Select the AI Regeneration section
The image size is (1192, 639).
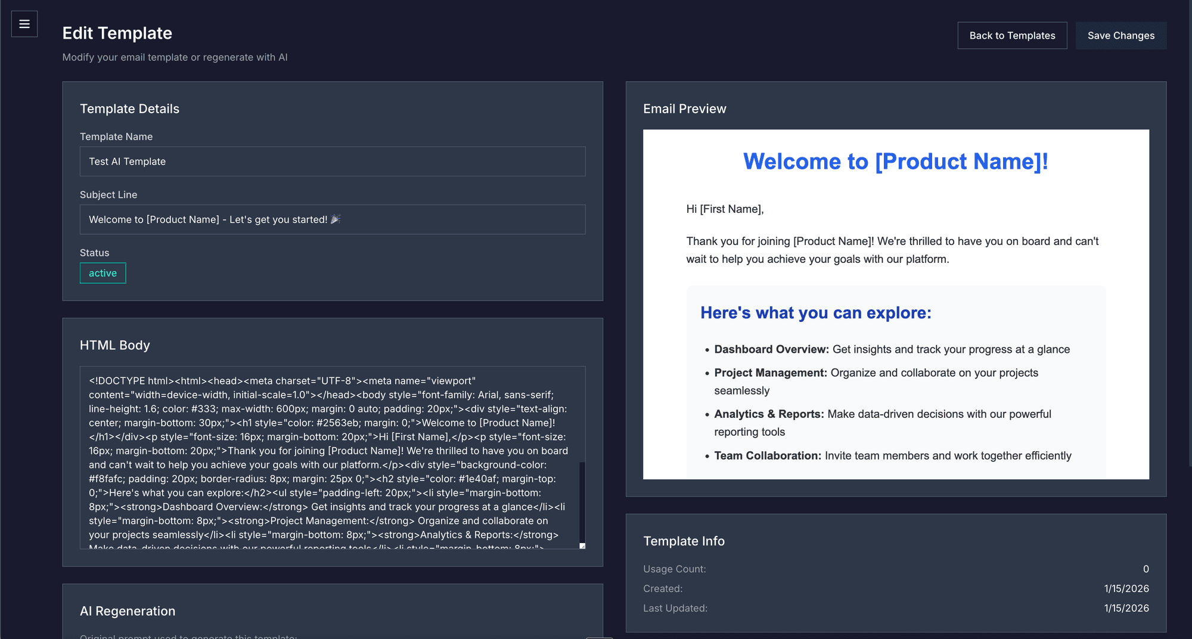[x=128, y=611]
